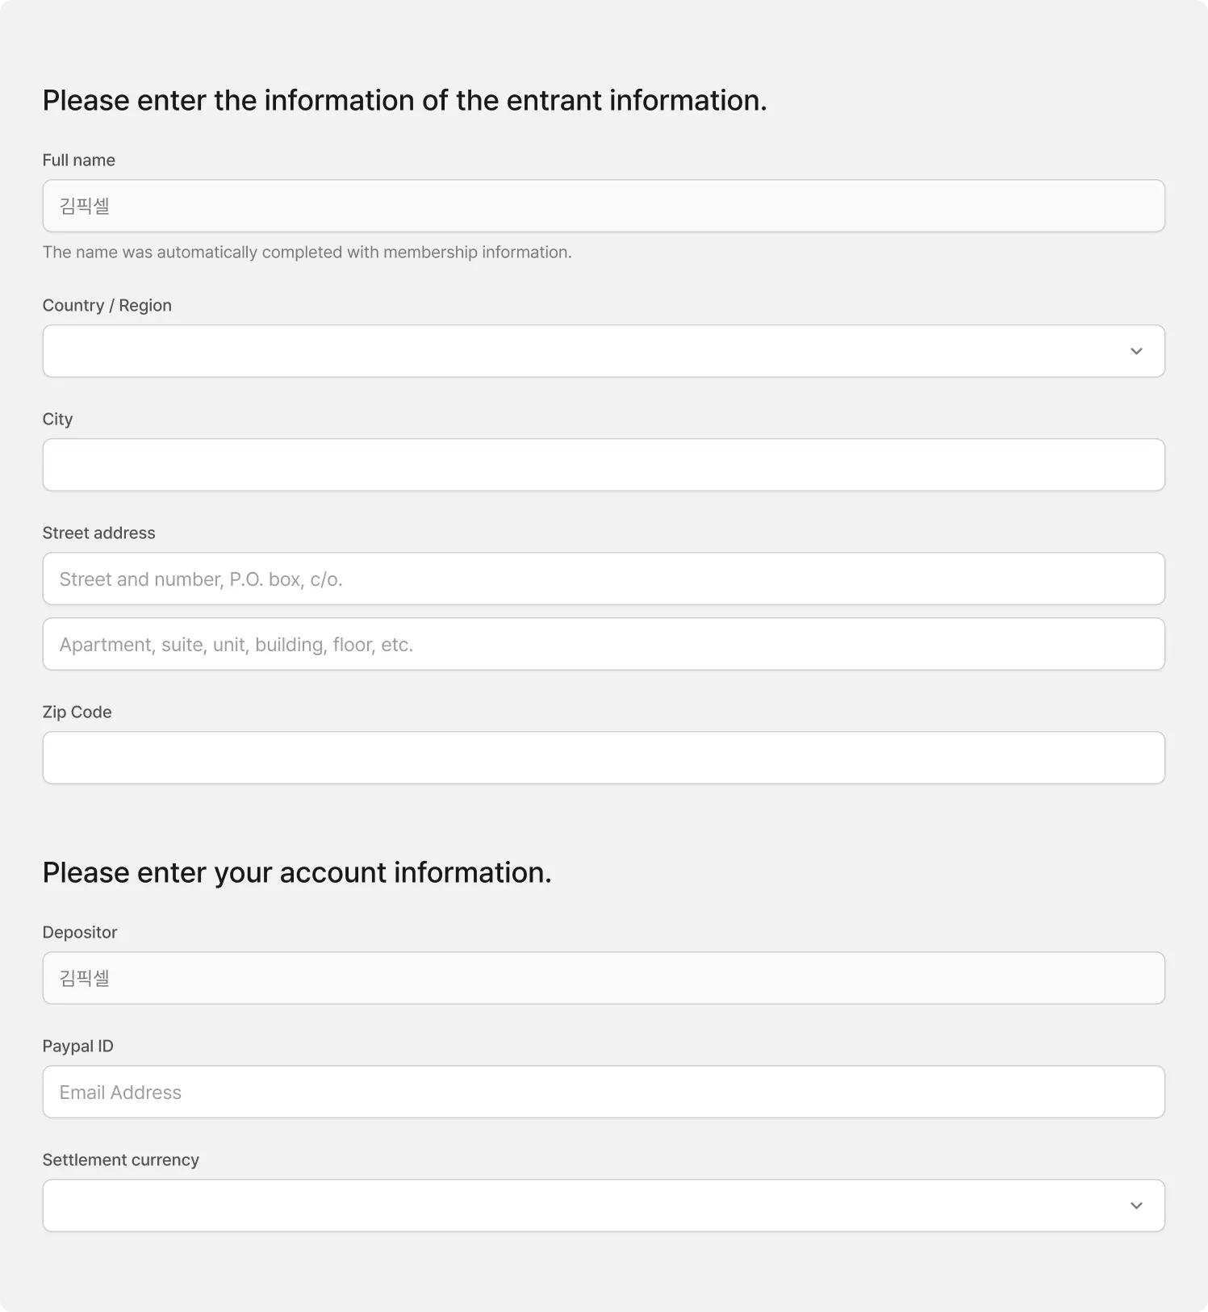Click the Paypal ID label

[x=77, y=1046]
